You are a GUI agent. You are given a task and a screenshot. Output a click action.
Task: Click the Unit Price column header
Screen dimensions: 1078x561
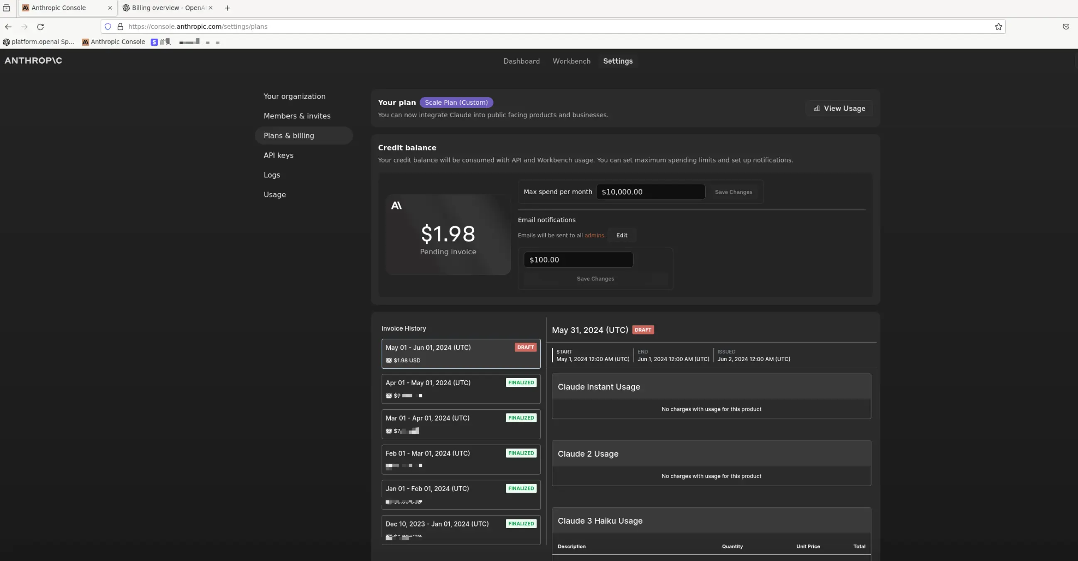coord(807,547)
